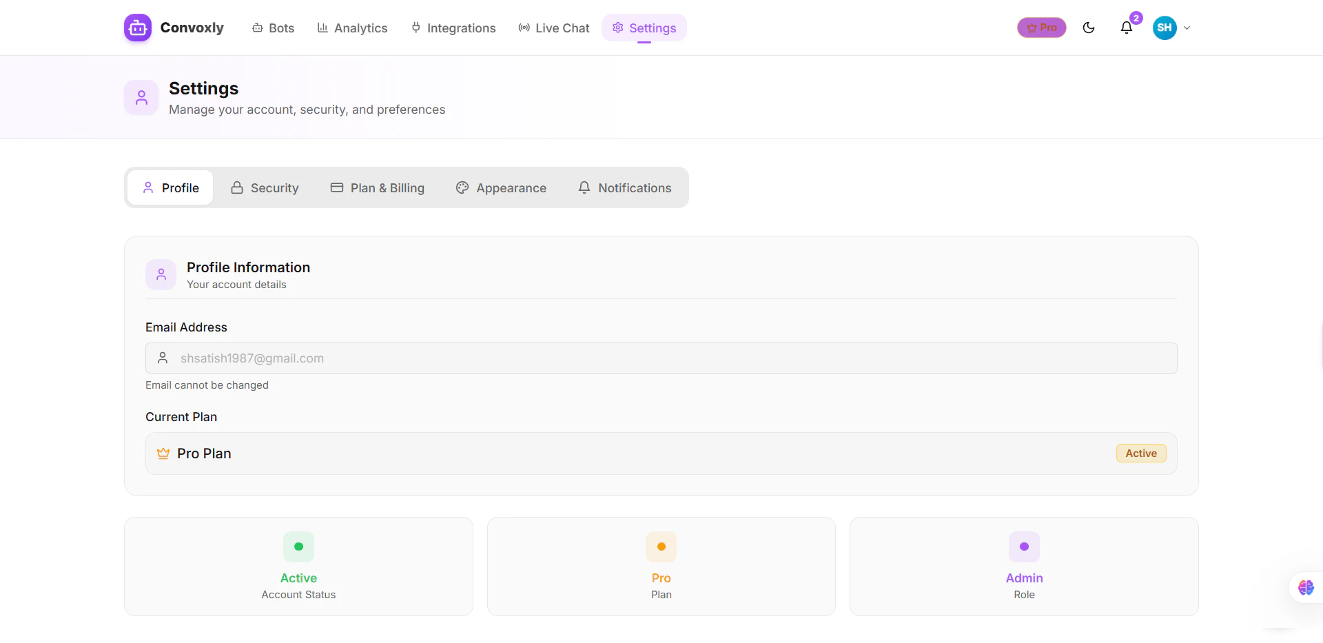Click the Profile Information user icon
The image size is (1323, 643).
[x=161, y=274]
